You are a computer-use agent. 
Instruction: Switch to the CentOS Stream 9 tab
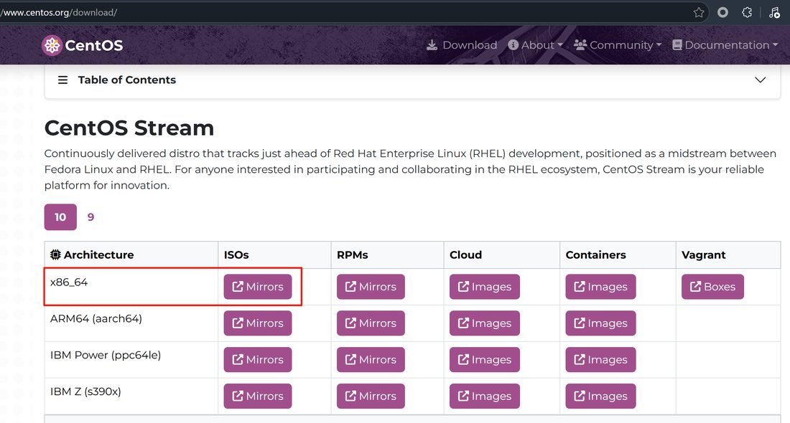(90, 217)
